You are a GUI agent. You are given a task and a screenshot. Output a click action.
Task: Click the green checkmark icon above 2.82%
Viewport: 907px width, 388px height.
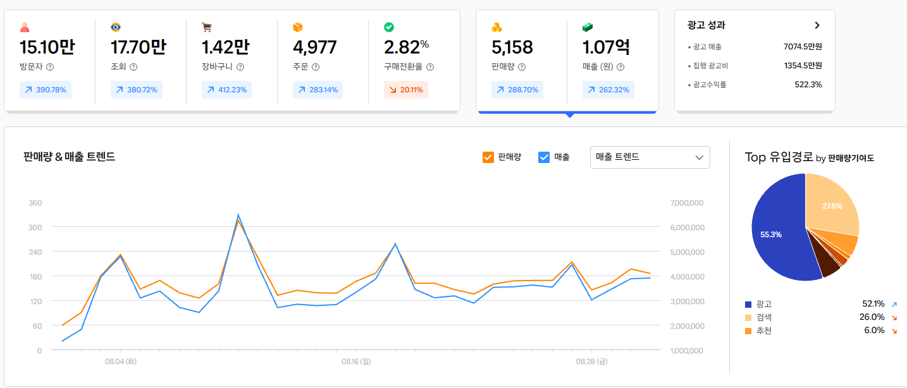[x=389, y=27]
